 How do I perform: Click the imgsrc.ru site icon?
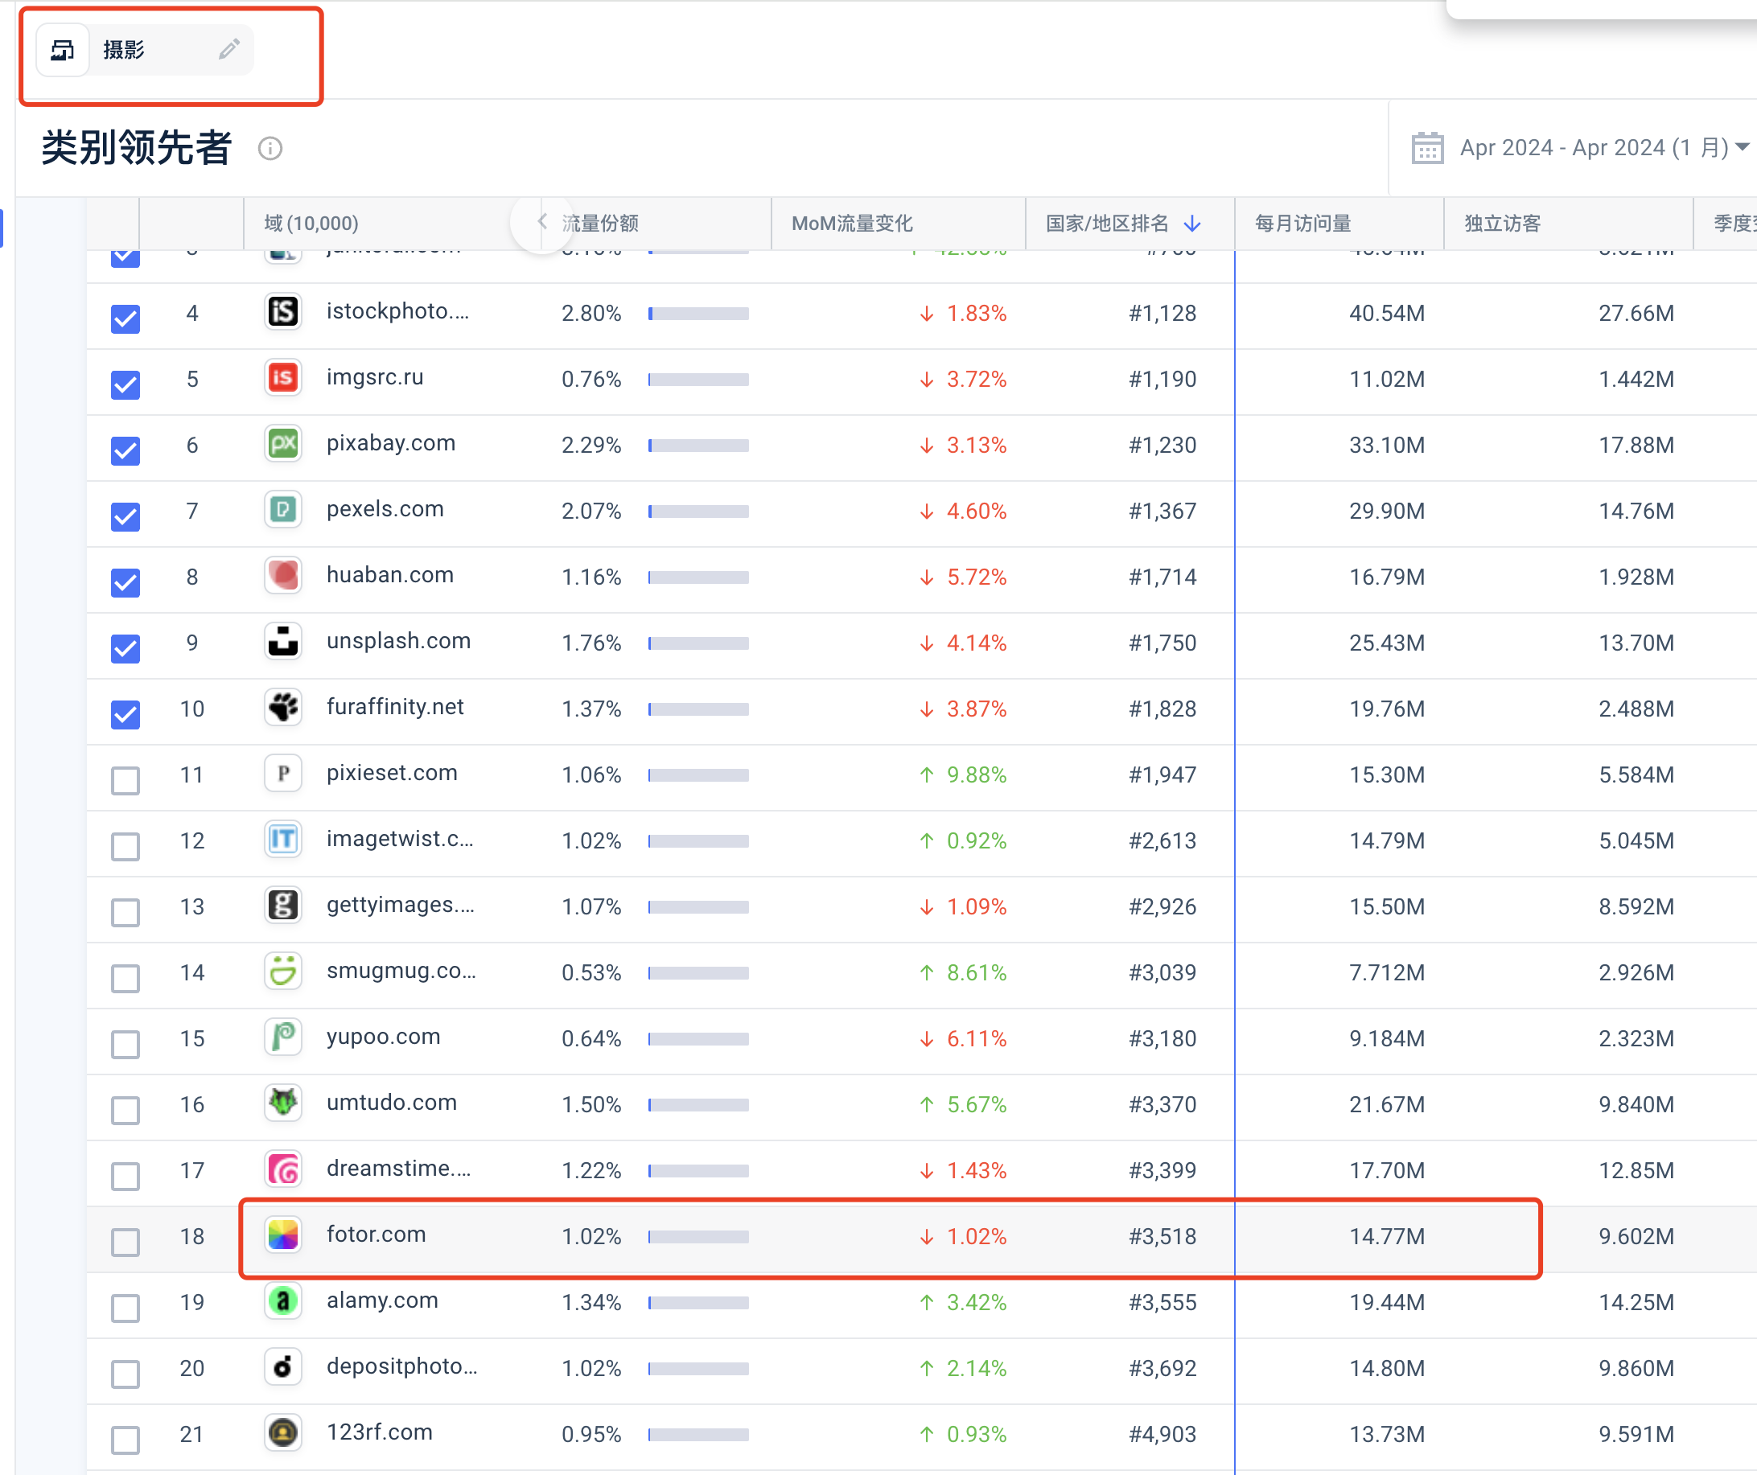pyautogui.click(x=283, y=378)
